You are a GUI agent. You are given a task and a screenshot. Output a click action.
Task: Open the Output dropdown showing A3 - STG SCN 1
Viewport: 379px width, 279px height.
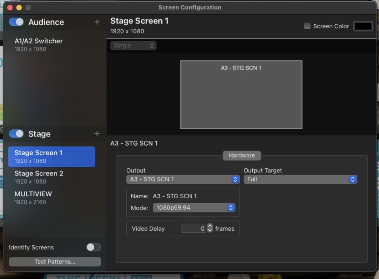[183, 179]
